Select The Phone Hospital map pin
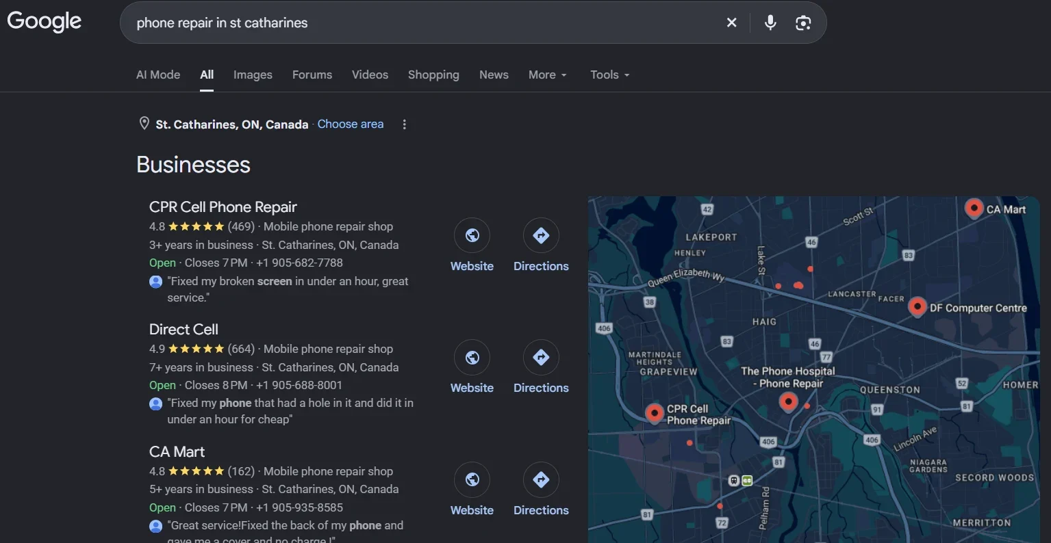 tap(789, 402)
